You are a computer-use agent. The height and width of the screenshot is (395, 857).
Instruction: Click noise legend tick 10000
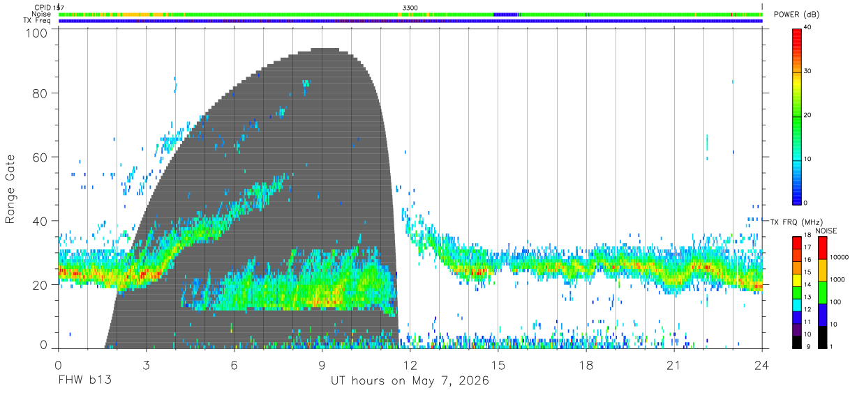[x=840, y=257]
